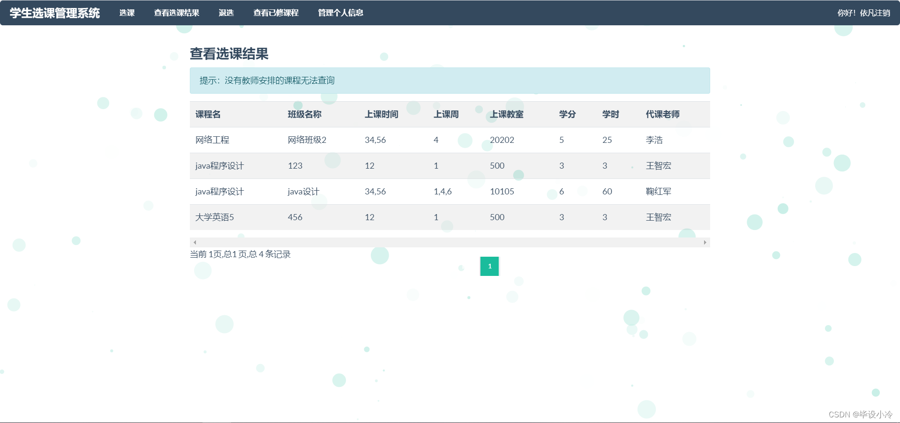
Task: Click the right scroll arrow
Action: coord(705,242)
